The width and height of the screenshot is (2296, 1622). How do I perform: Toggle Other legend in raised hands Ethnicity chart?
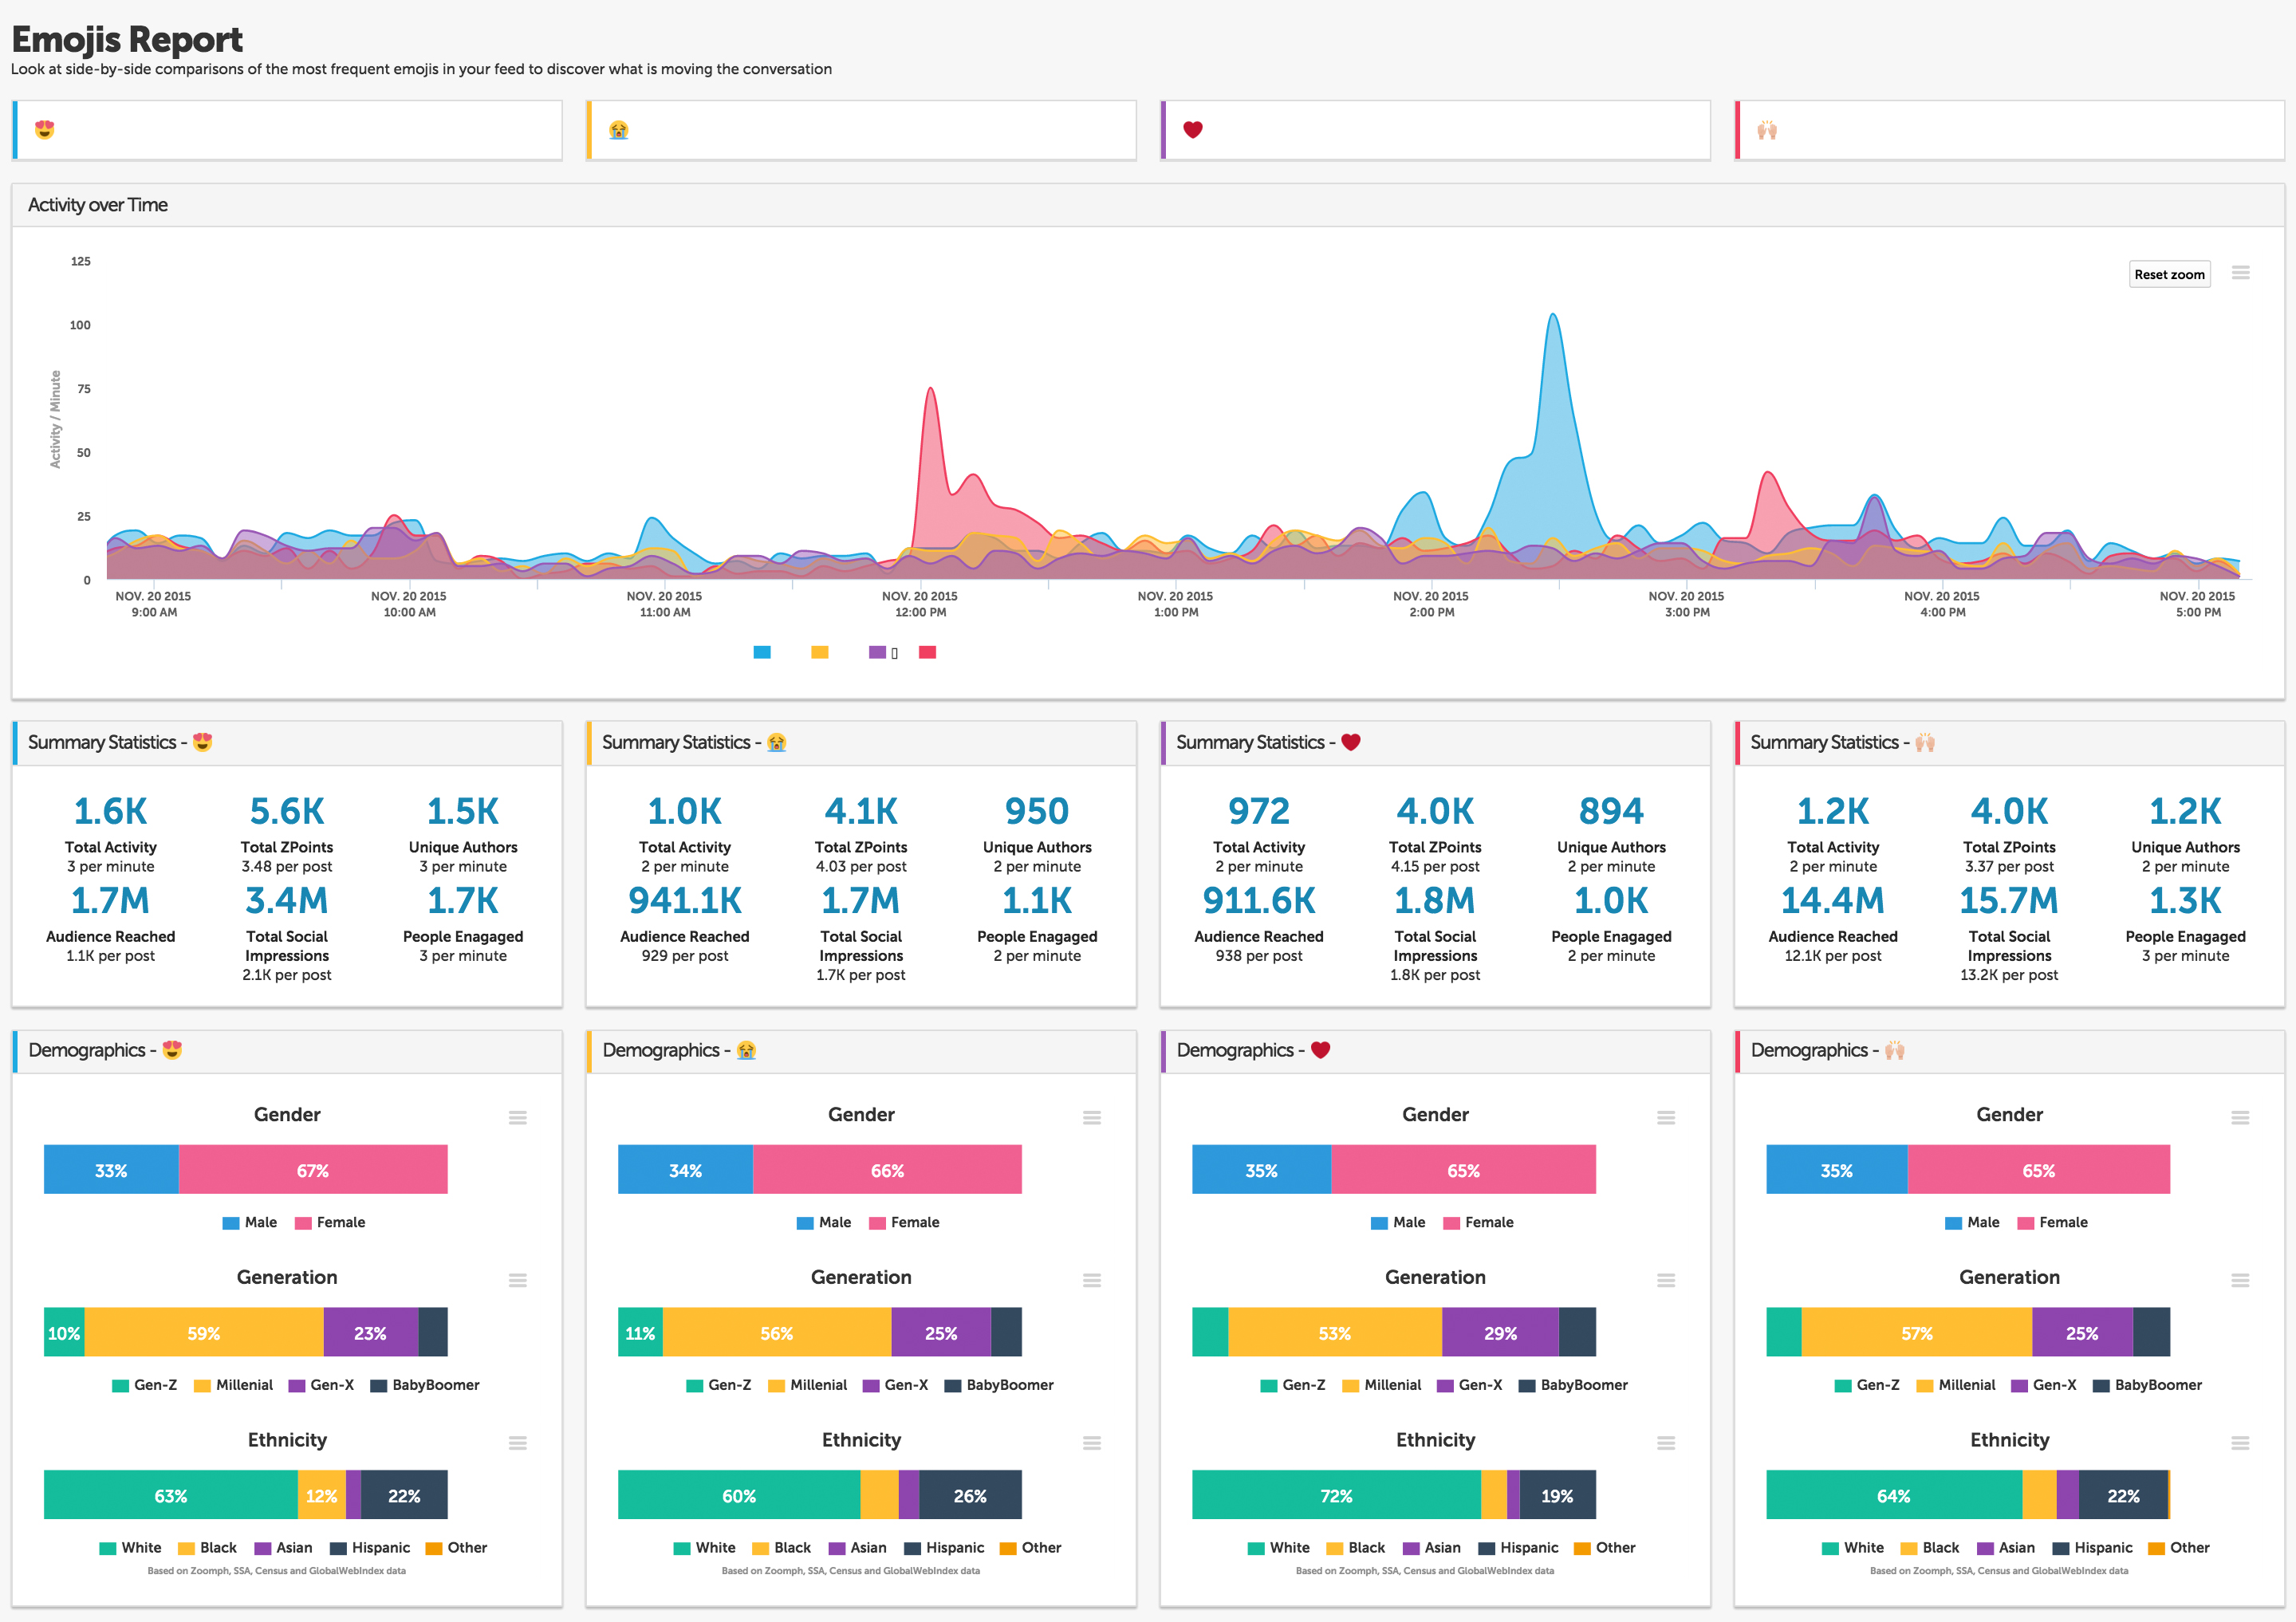[2178, 1548]
